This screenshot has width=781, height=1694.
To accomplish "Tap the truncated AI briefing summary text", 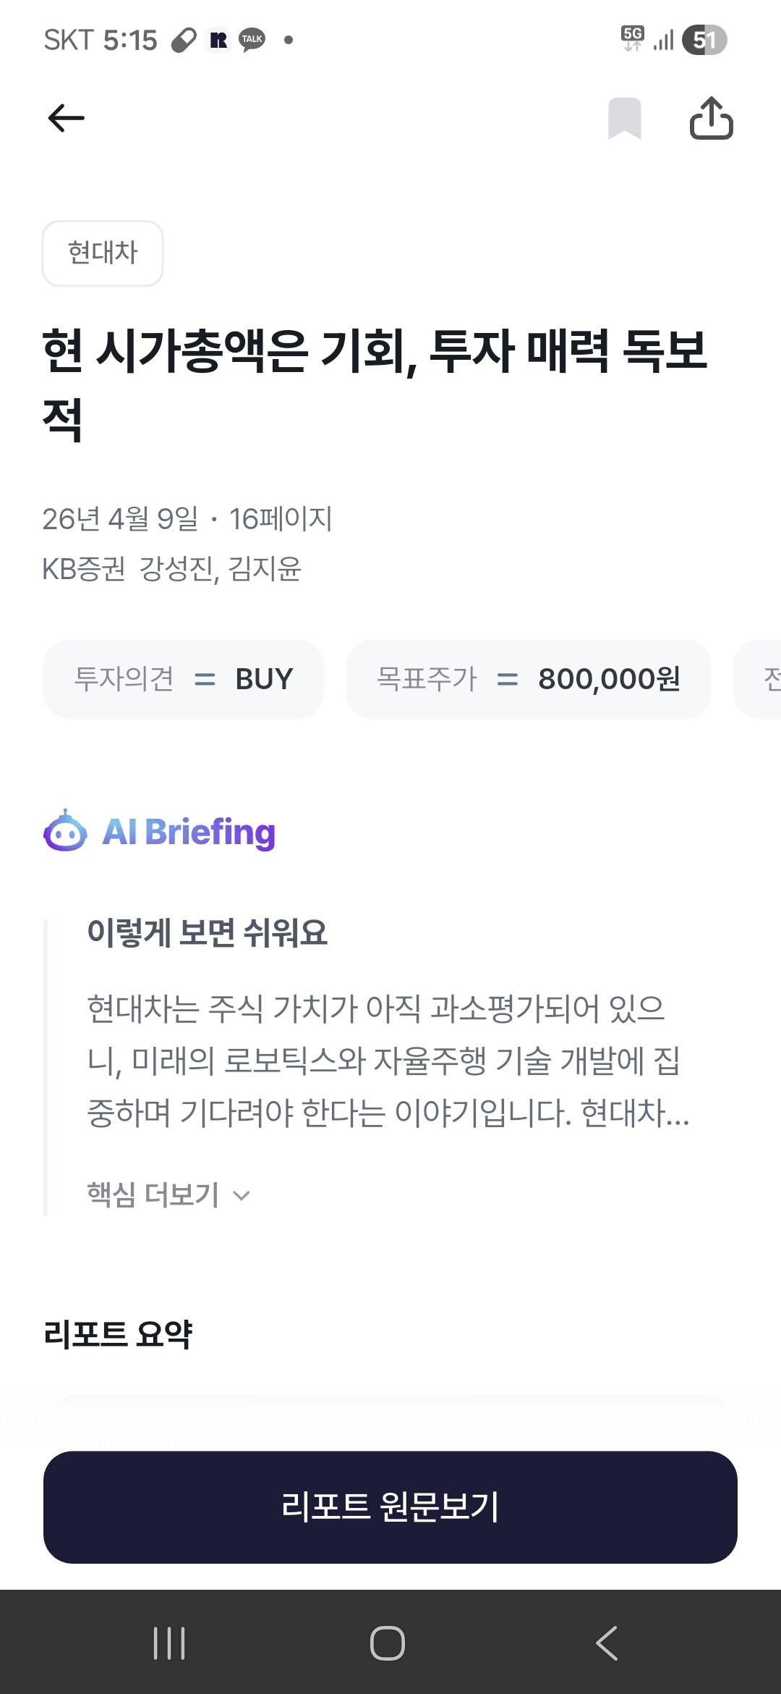I will (x=387, y=1061).
